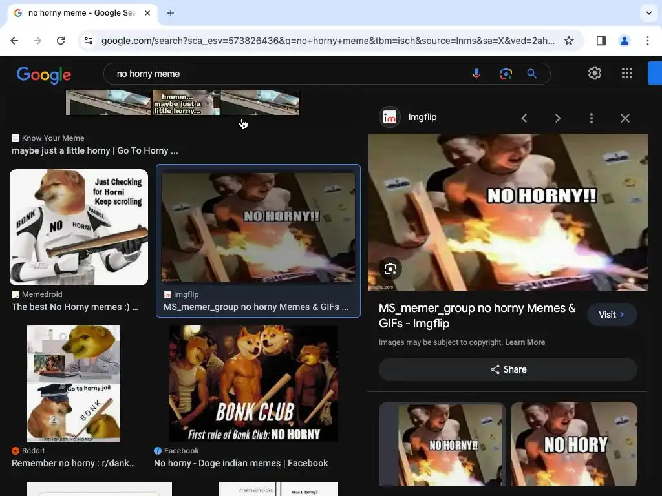662x496 pixels.
Task: Open 'No horny - Doge indian memes | Facebook' link
Action: click(240, 463)
